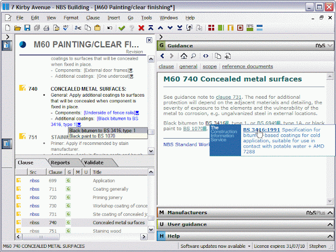Click the right pane chevron above Guidance

(161, 37)
